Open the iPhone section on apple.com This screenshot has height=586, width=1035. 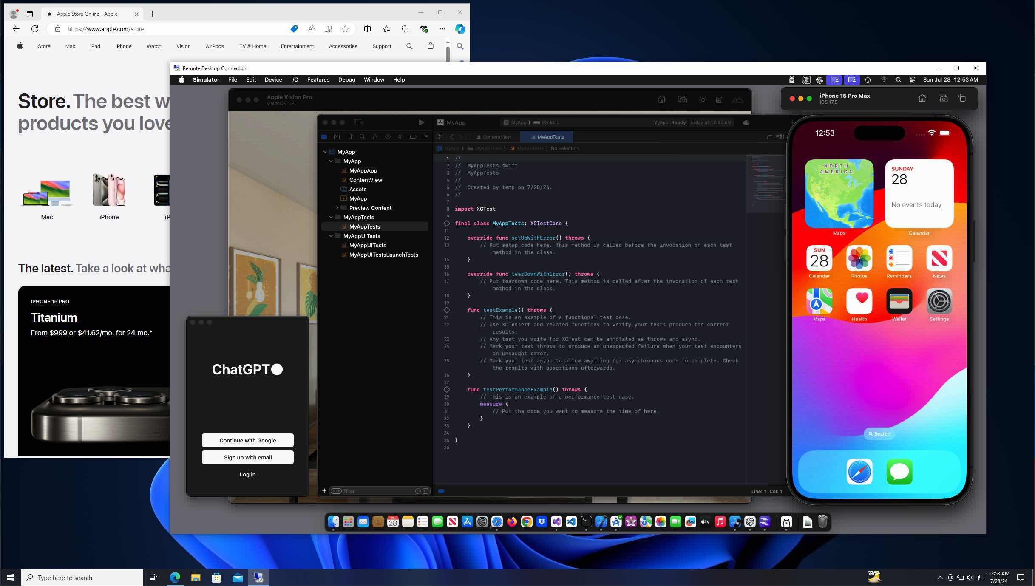click(x=124, y=46)
